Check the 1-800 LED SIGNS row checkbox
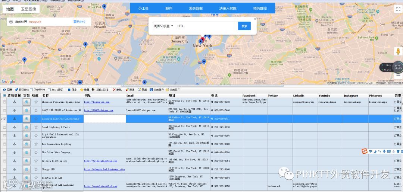This screenshot has width=403, height=192. point(4,111)
